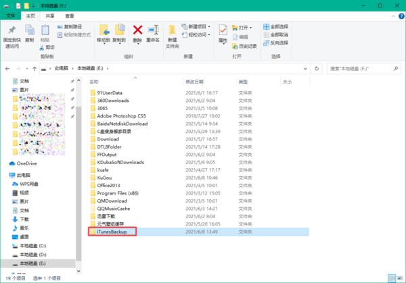Click the Paste clipboard icon
This screenshot has height=283, width=406.
(45, 30)
